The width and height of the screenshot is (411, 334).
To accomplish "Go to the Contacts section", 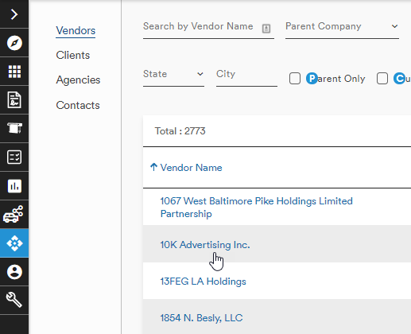I will [78, 105].
